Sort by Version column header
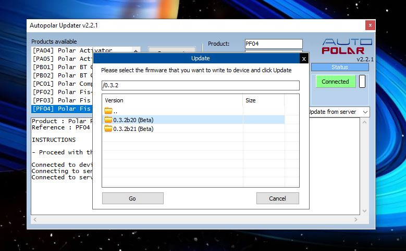The height and width of the screenshot is (251, 406). click(x=173, y=100)
